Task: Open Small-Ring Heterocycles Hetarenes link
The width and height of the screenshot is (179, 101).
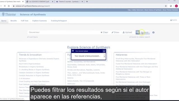Action: click(135, 60)
